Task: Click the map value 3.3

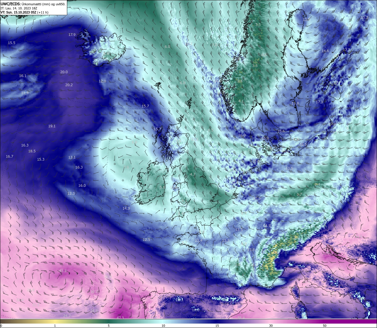Action: pos(255,66)
